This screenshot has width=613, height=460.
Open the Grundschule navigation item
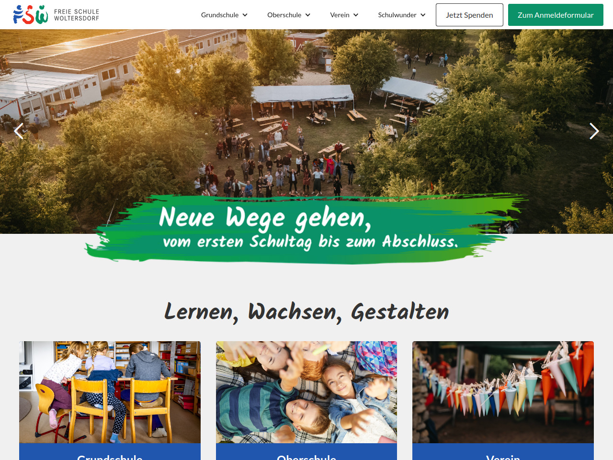click(220, 15)
